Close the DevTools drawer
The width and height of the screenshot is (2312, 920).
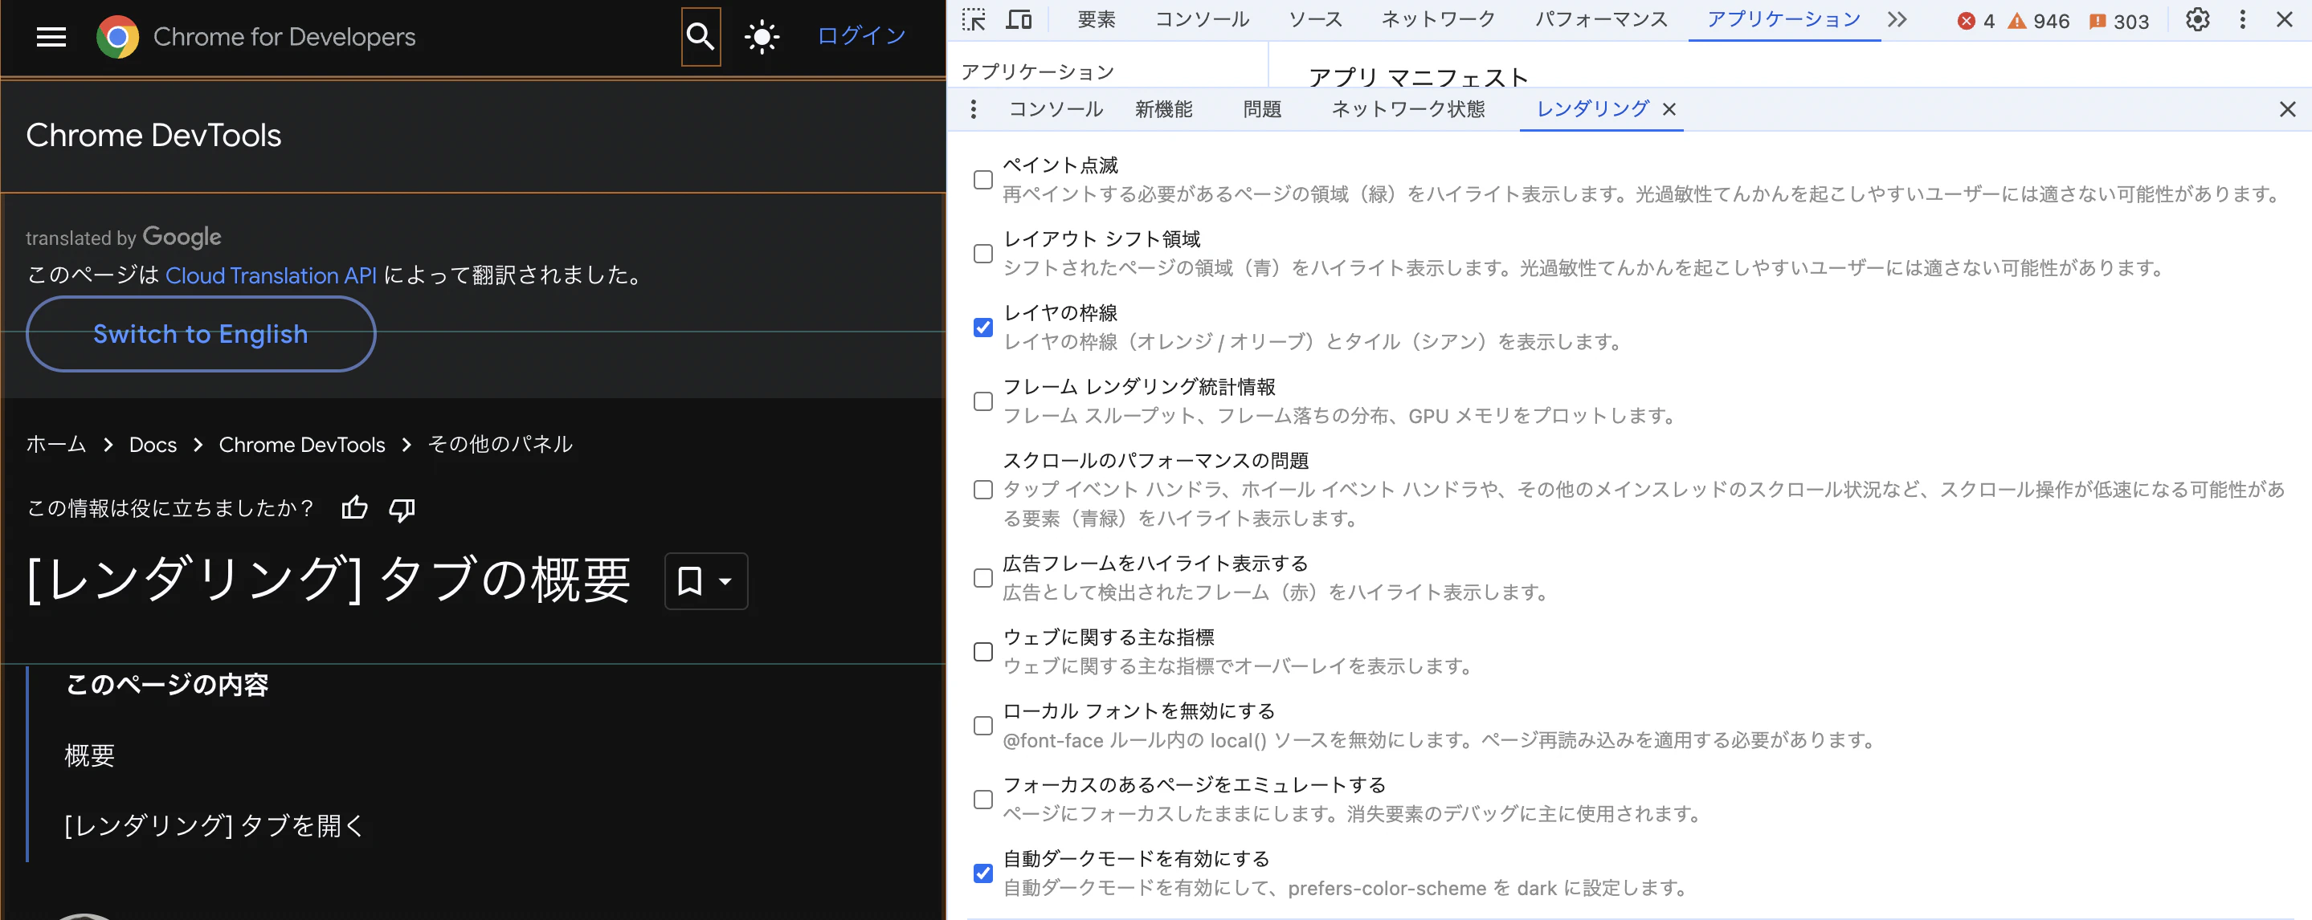click(x=2287, y=109)
